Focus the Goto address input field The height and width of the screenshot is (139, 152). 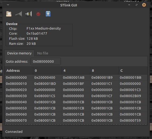[x=46, y=61]
